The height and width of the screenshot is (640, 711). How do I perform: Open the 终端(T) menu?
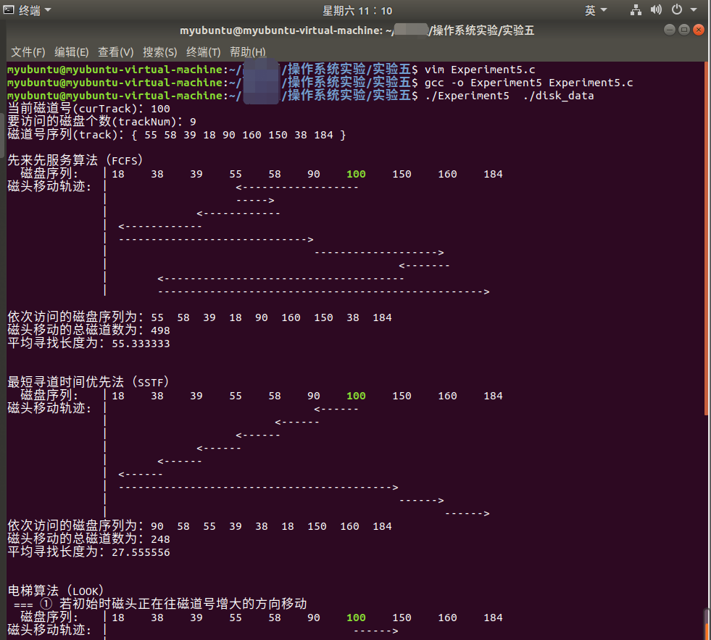tap(203, 52)
